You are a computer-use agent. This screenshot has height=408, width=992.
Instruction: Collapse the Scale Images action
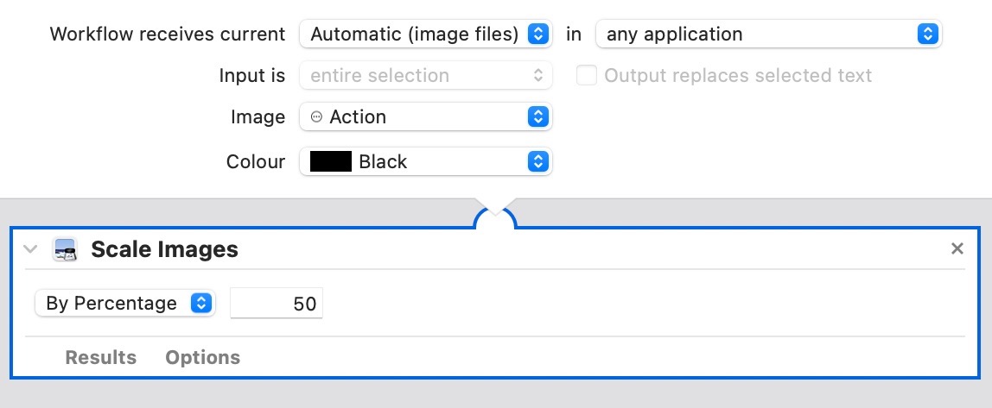tap(31, 249)
